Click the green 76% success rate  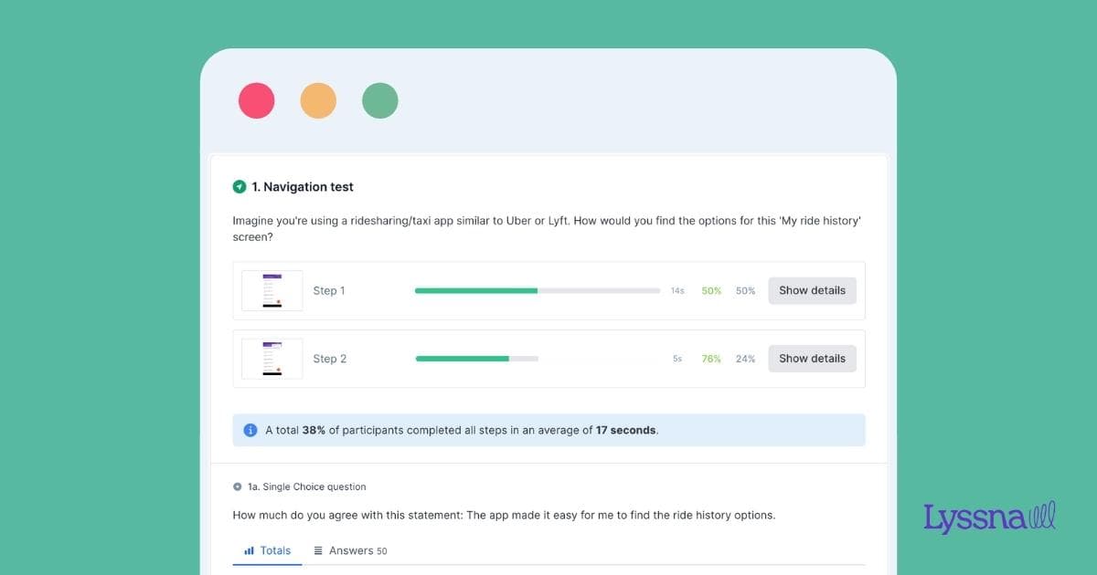711,359
